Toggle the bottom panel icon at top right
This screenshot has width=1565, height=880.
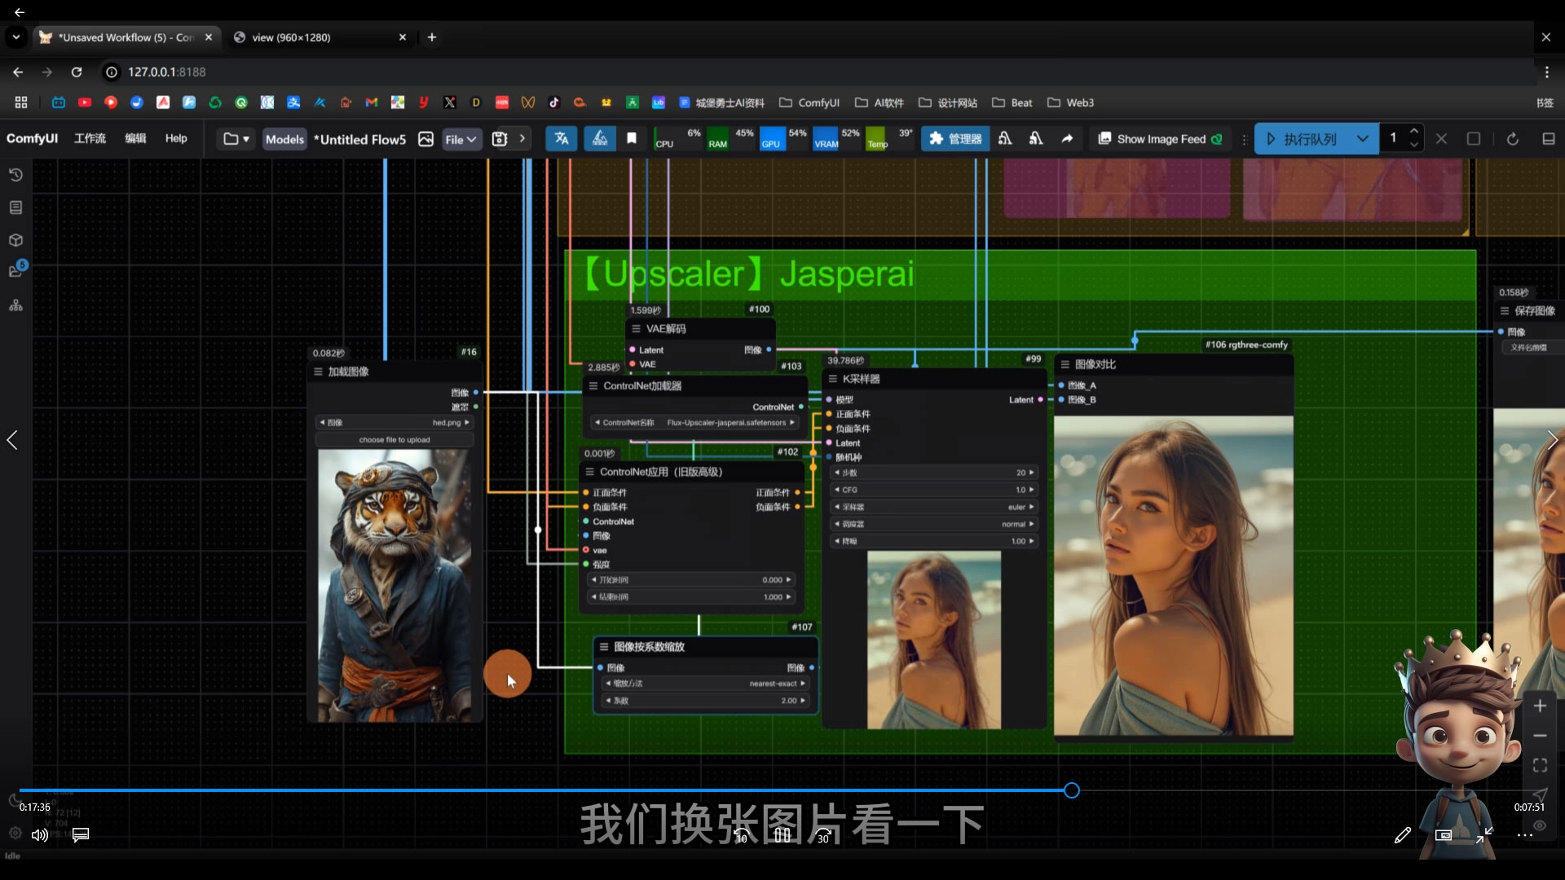coord(1548,139)
